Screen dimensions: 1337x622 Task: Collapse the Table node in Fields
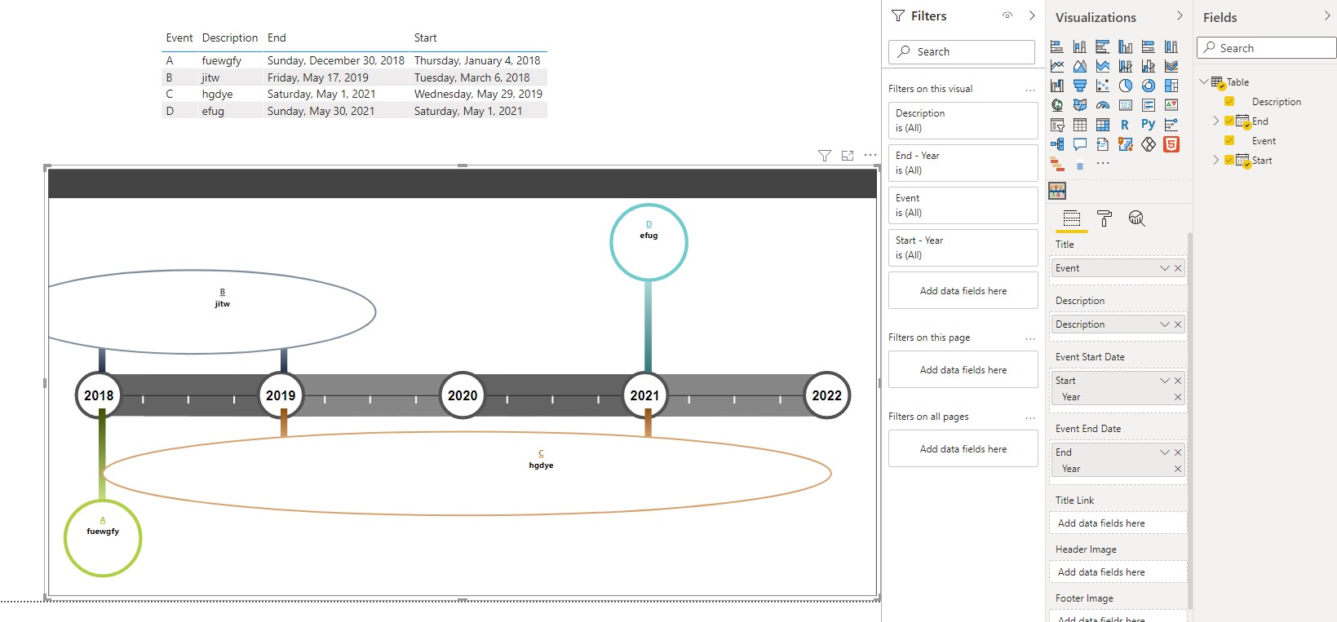pos(1204,82)
